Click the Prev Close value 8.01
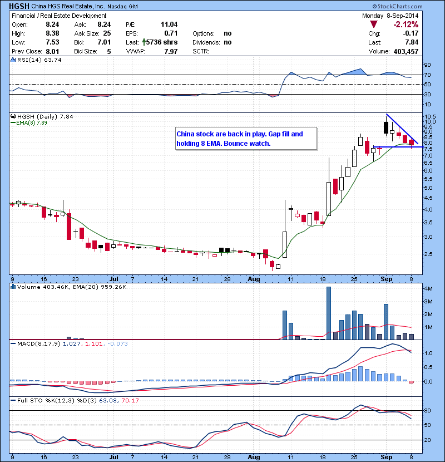 (52, 52)
